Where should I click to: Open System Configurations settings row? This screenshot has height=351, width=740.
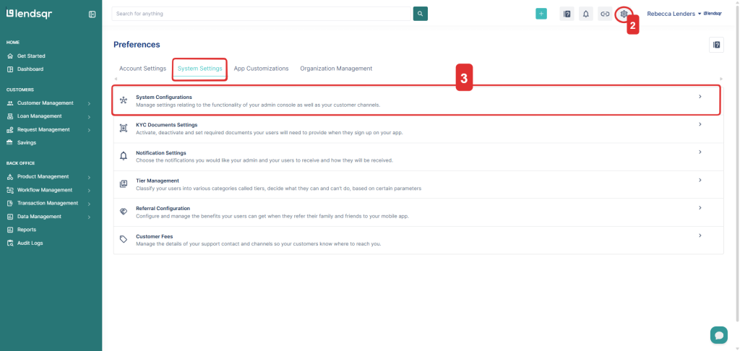(x=417, y=100)
